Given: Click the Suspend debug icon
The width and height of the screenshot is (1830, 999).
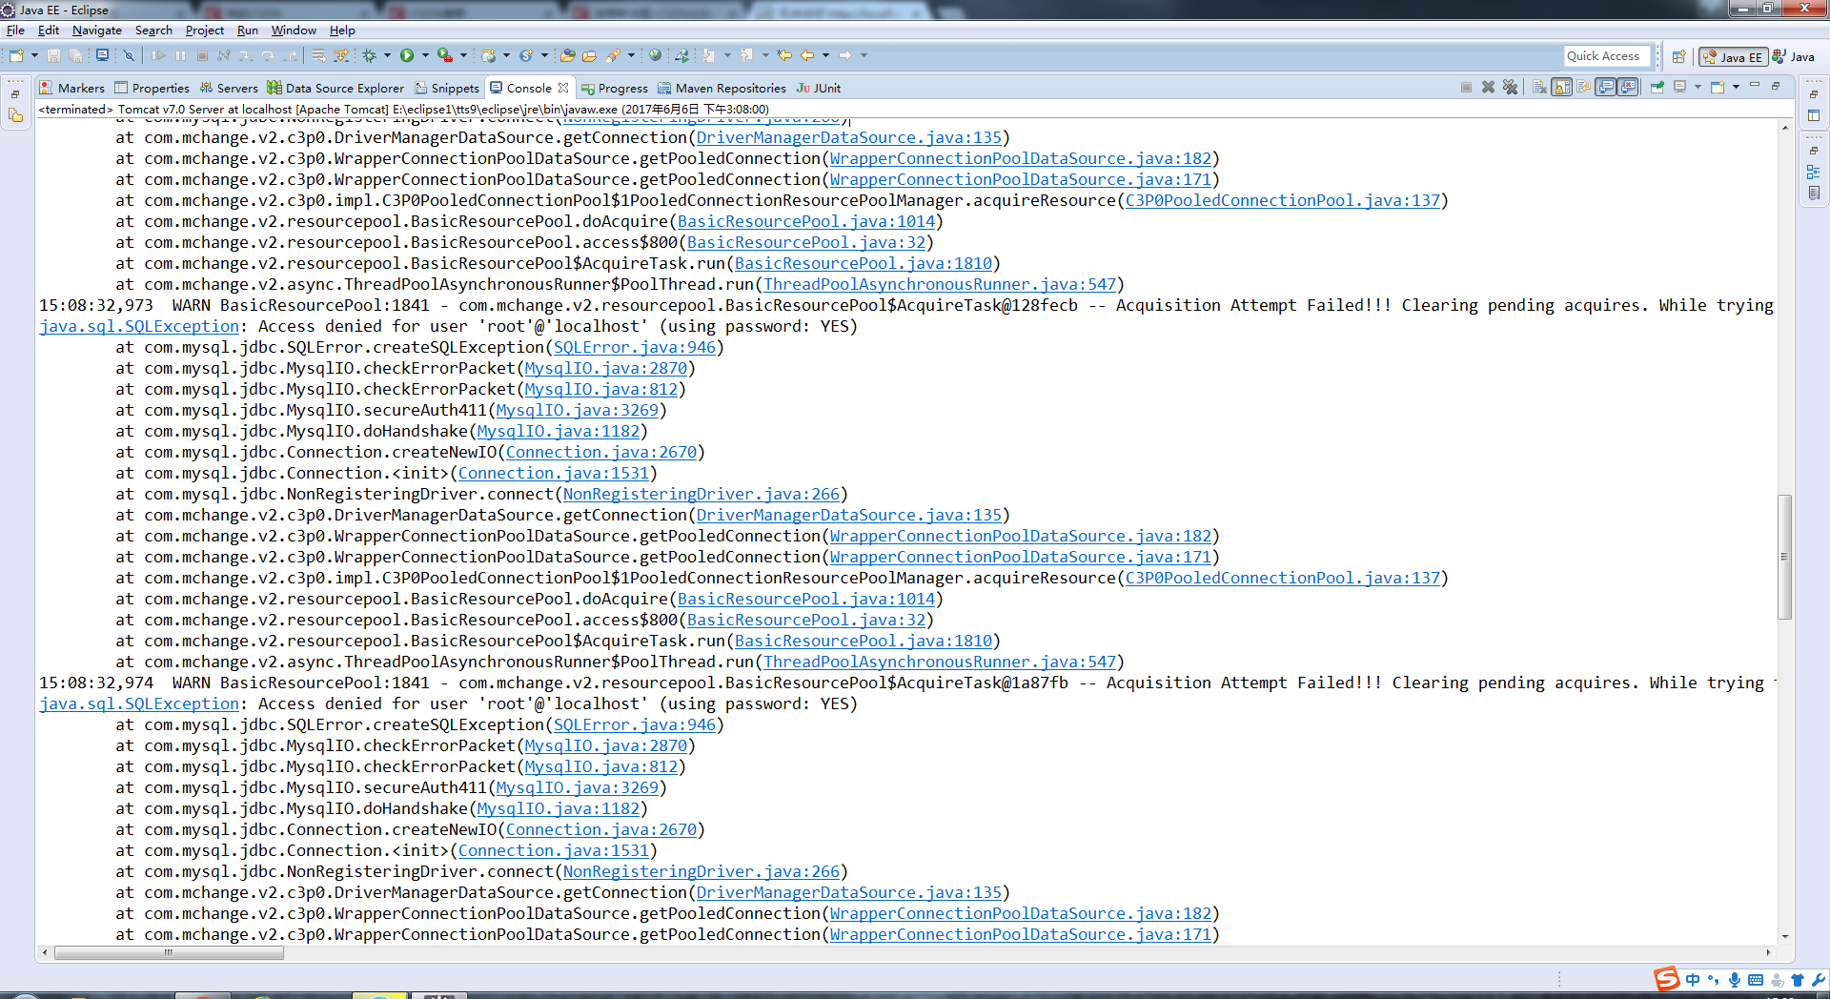Looking at the screenshot, I should click(180, 55).
